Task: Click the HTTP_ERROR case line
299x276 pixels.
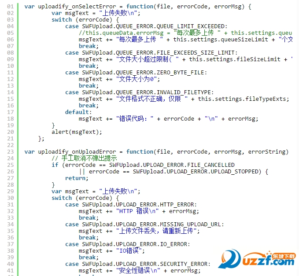Action: (131, 205)
